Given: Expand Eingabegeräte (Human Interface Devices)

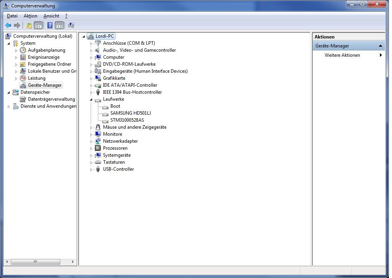Looking at the screenshot, I should [91, 72].
